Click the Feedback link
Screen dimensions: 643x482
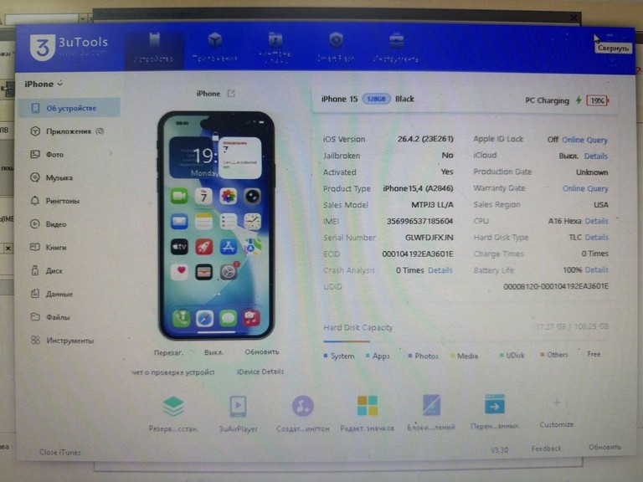point(546,449)
